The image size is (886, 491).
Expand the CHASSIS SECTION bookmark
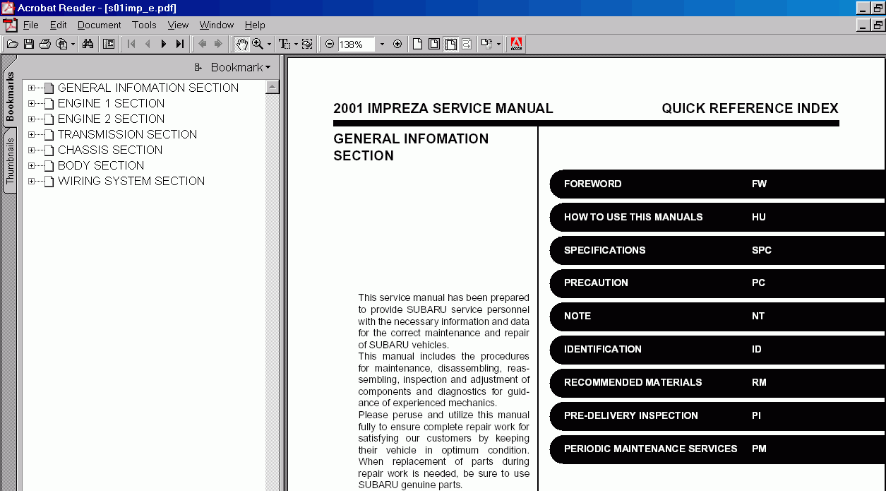pos(31,150)
